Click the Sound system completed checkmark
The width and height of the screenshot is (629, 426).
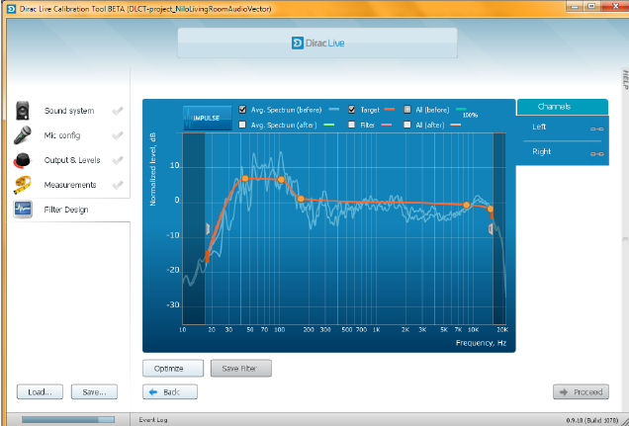(118, 111)
